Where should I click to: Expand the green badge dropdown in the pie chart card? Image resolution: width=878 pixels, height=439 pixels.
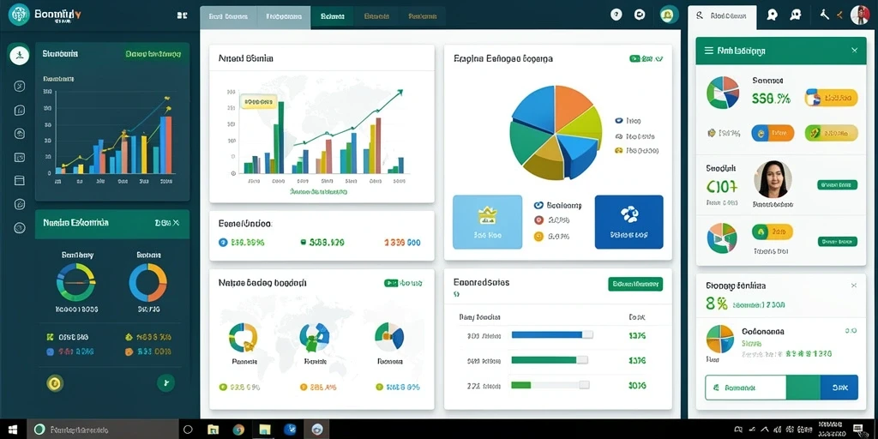[x=646, y=58]
